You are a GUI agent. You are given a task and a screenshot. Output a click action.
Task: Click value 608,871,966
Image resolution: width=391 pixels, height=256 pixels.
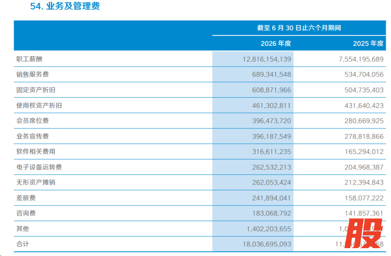[x=272, y=90]
